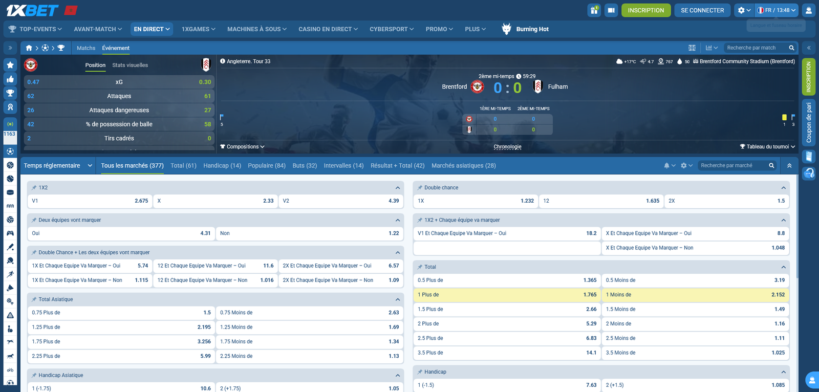
Task: Switch to the Matchs tab
Action: [86, 48]
